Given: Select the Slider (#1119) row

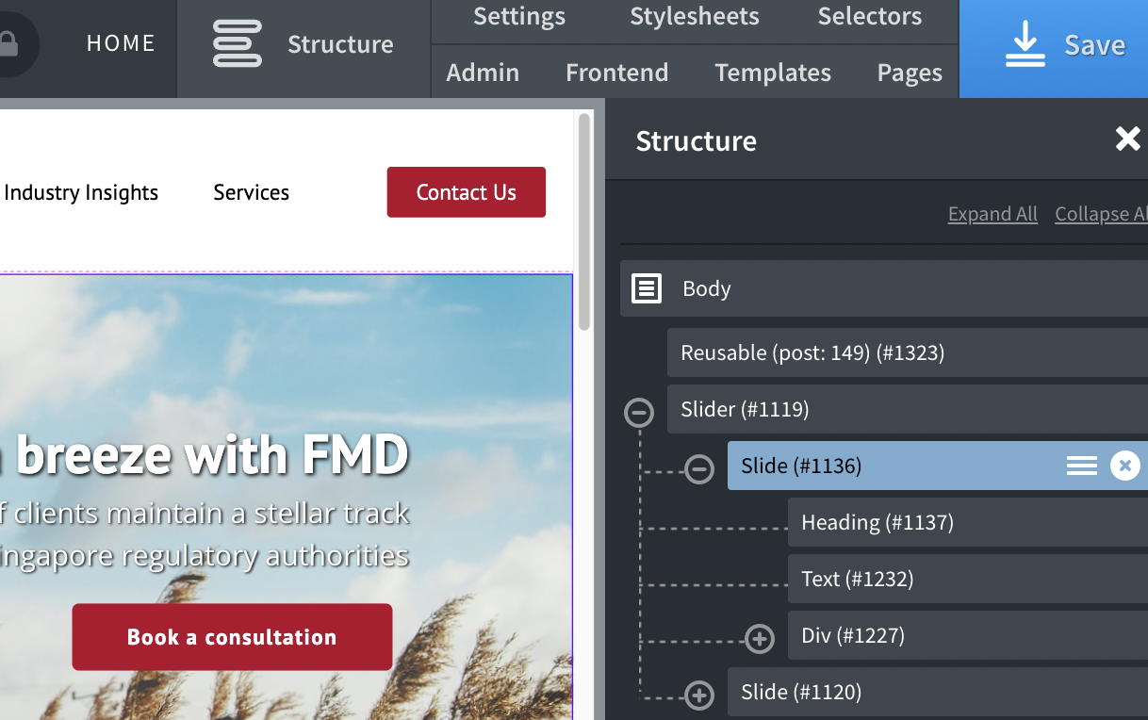Looking at the screenshot, I should tap(908, 409).
